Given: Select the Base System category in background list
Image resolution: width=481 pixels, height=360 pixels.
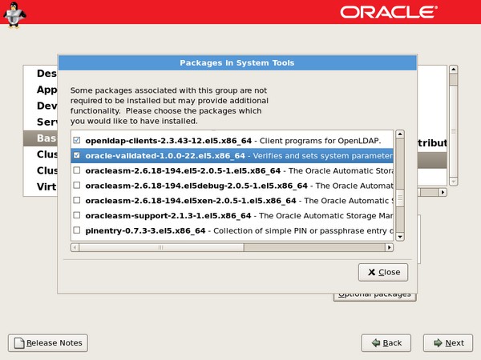Looking at the screenshot, I should point(40,138).
